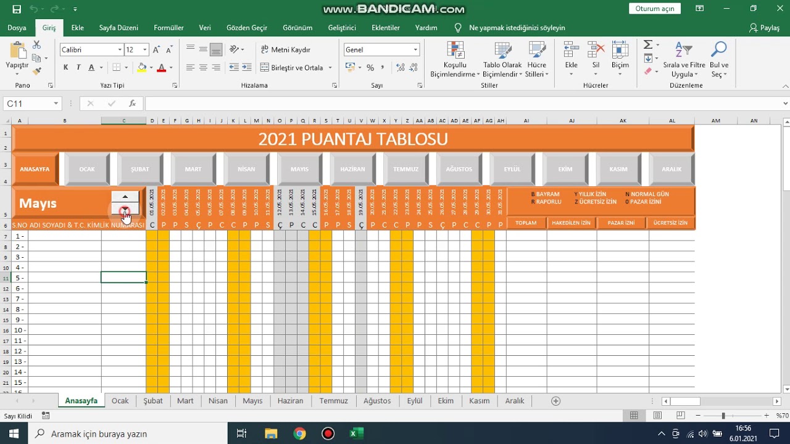
Task: Open Koşullu Biçimlendirme conditional formatting
Action: [455, 60]
